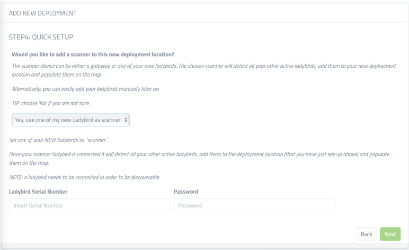The width and height of the screenshot is (409, 250).
Task: Open the scanner choice dropdown
Action: [71, 120]
